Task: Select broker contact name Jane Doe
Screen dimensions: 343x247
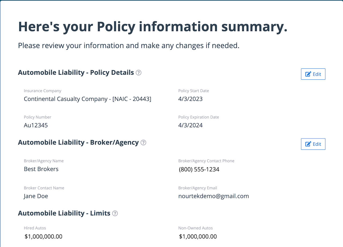Action: 36,196
